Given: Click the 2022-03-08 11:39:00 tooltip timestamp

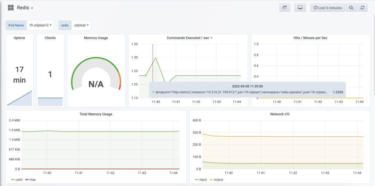Looking at the screenshot, I should (247, 86).
